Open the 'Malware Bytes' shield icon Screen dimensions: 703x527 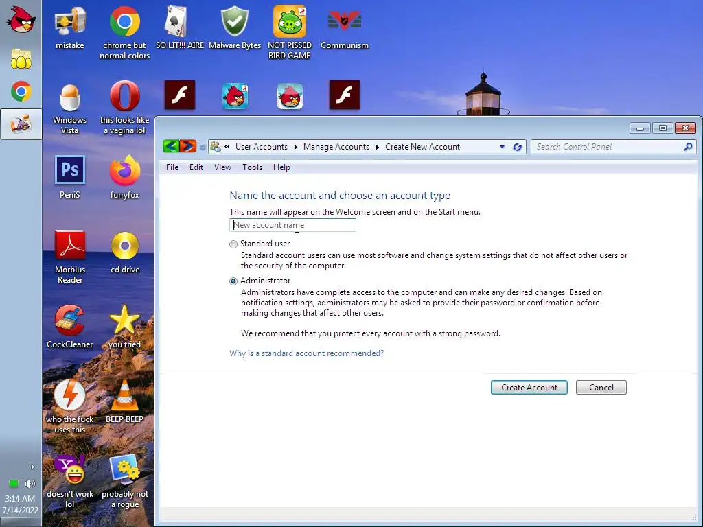(x=235, y=27)
